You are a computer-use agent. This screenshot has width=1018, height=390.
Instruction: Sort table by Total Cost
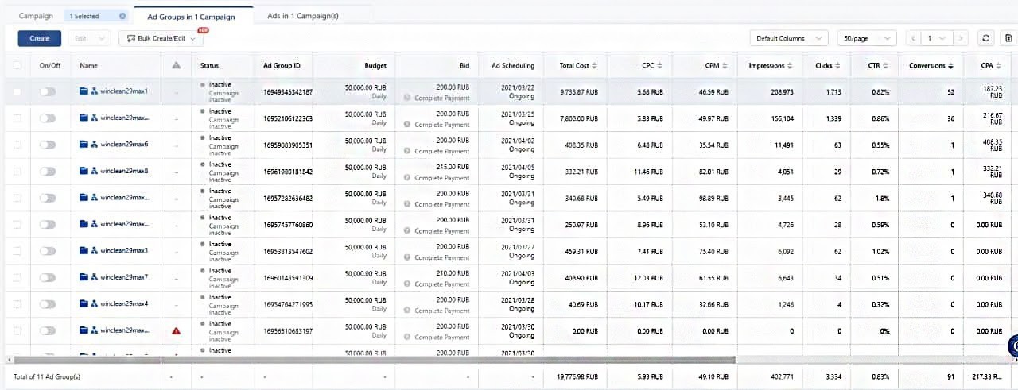594,66
